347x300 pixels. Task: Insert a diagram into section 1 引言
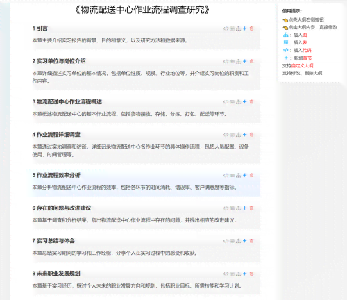coord(239,28)
